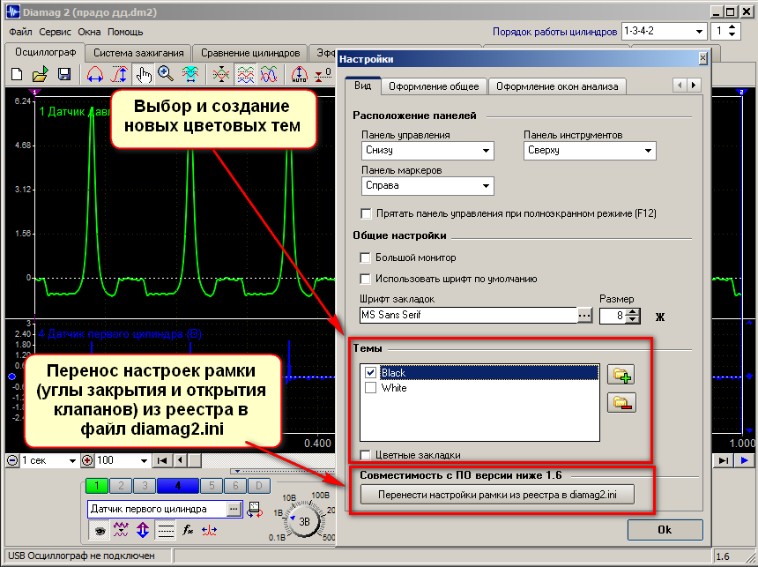The image size is (758, 567).
Task: Click the add theme folder icon
Action: 621,375
